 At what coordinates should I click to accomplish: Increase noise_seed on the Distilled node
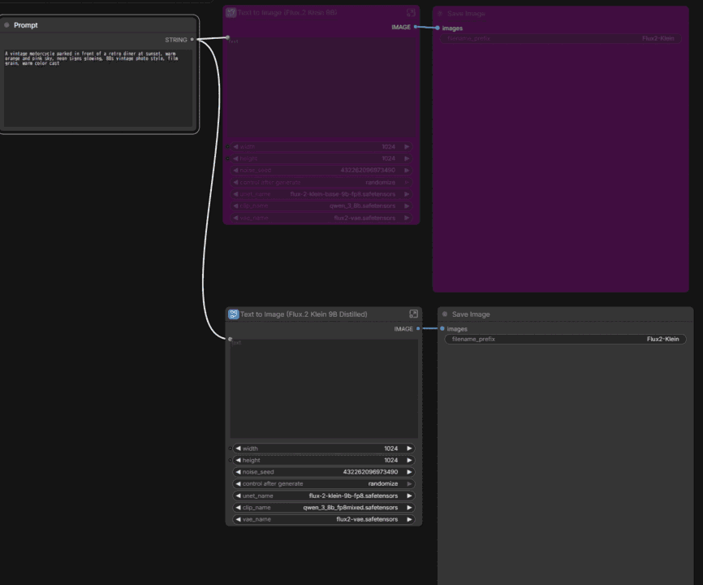click(409, 471)
